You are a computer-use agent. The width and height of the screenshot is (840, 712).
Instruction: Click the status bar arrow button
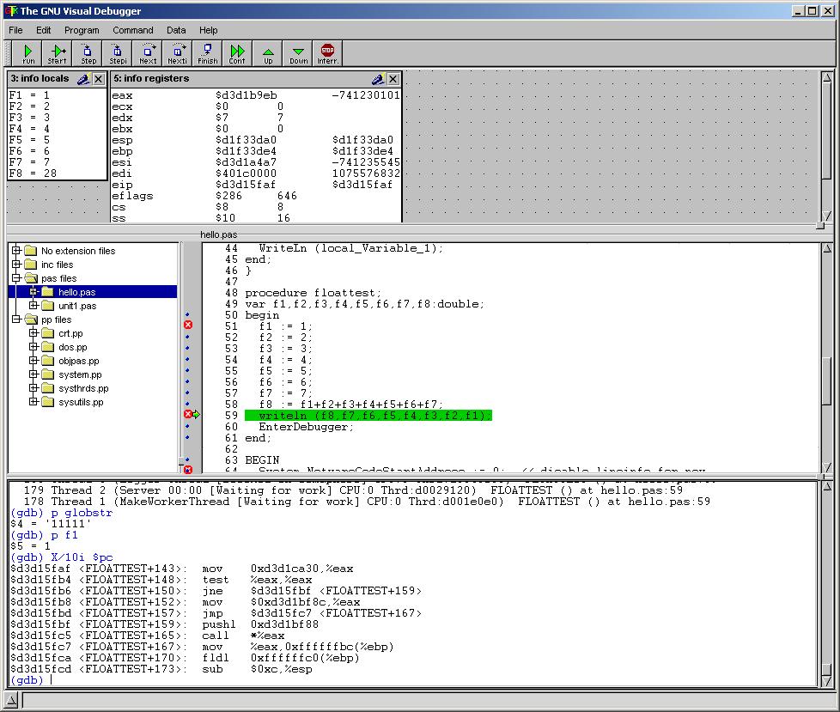point(11,700)
